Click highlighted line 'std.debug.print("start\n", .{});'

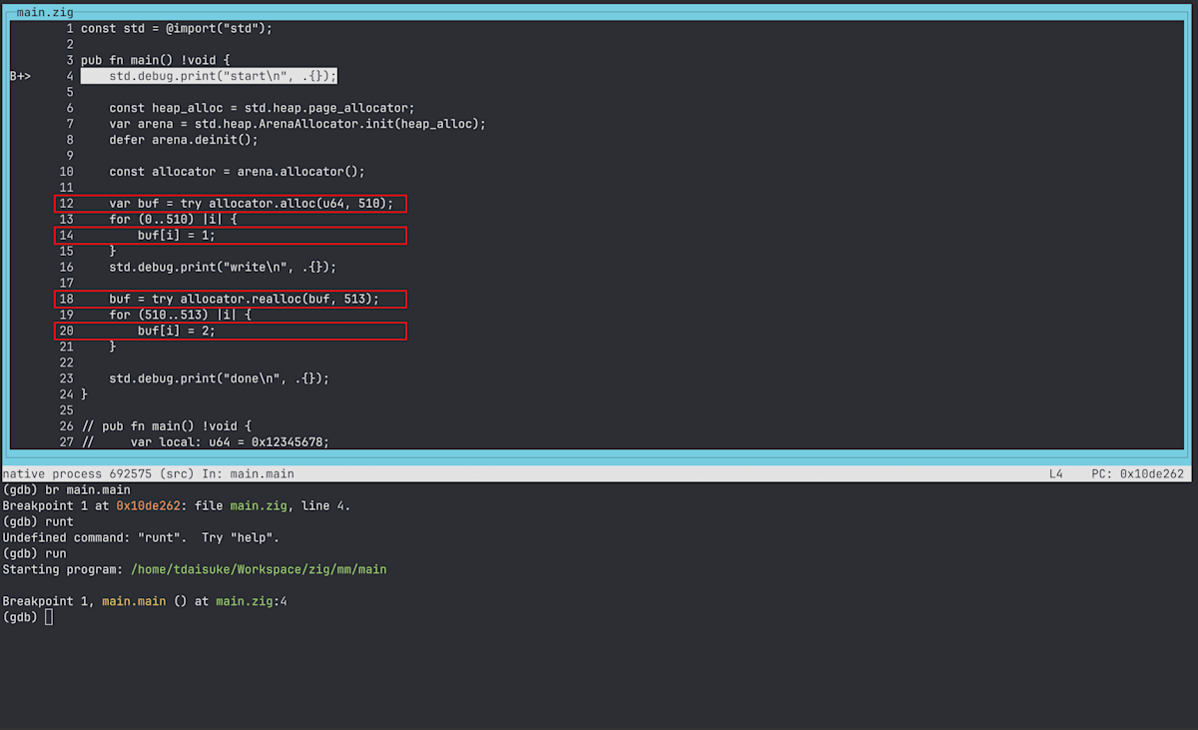coord(210,76)
